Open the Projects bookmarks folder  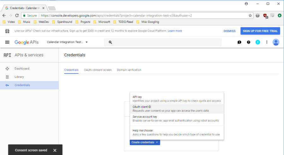[x=83, y=22]
